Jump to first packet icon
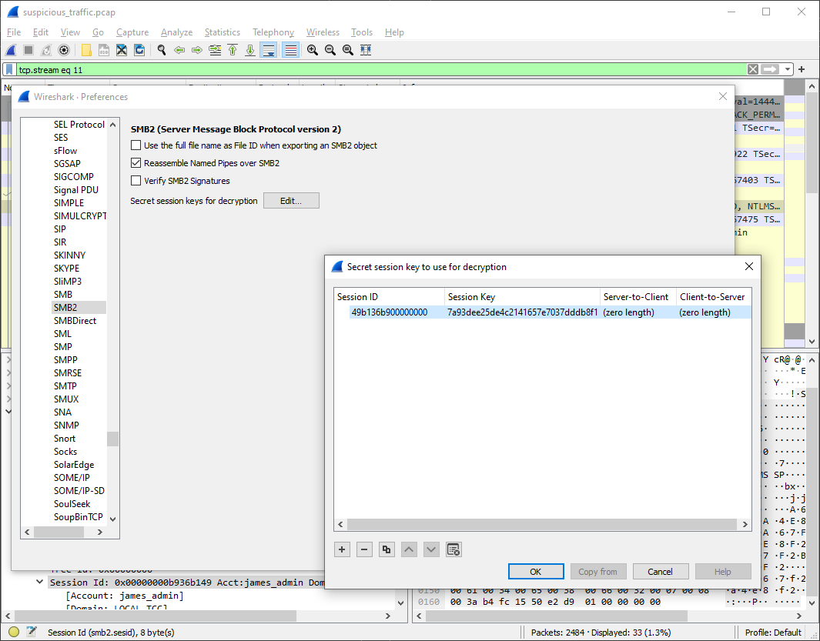This screenshot has width=820, height=641. pos(233,50)
